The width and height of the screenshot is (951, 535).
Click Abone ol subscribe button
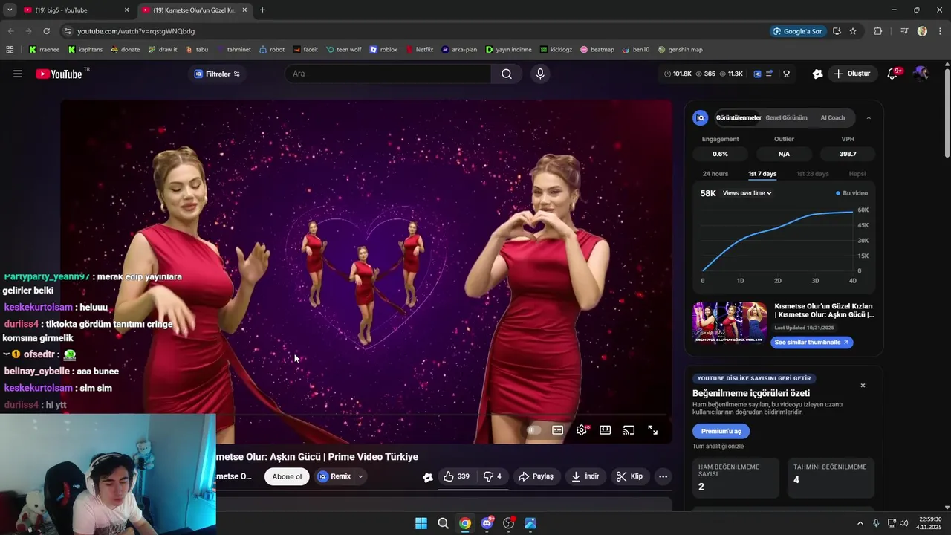[x=287, y=476]
